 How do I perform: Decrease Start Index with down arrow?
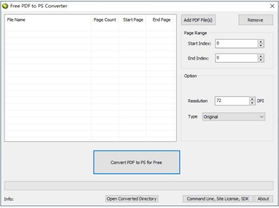coord(260,45)
